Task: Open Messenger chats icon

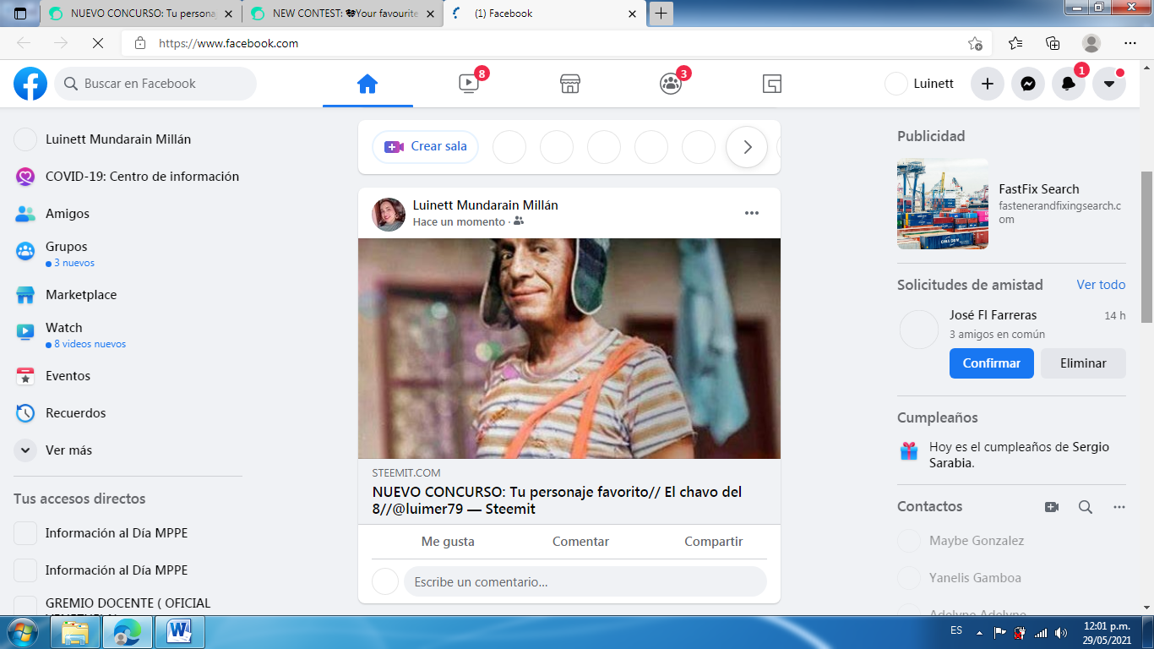Action: tap(1027, 84)
